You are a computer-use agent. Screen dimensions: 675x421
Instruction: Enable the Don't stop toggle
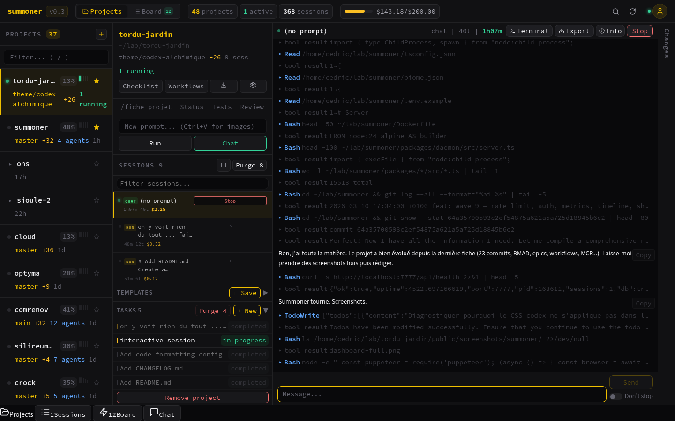coord(616,396)
